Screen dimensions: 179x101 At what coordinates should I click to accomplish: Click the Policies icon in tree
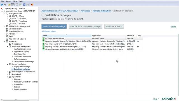7,34
